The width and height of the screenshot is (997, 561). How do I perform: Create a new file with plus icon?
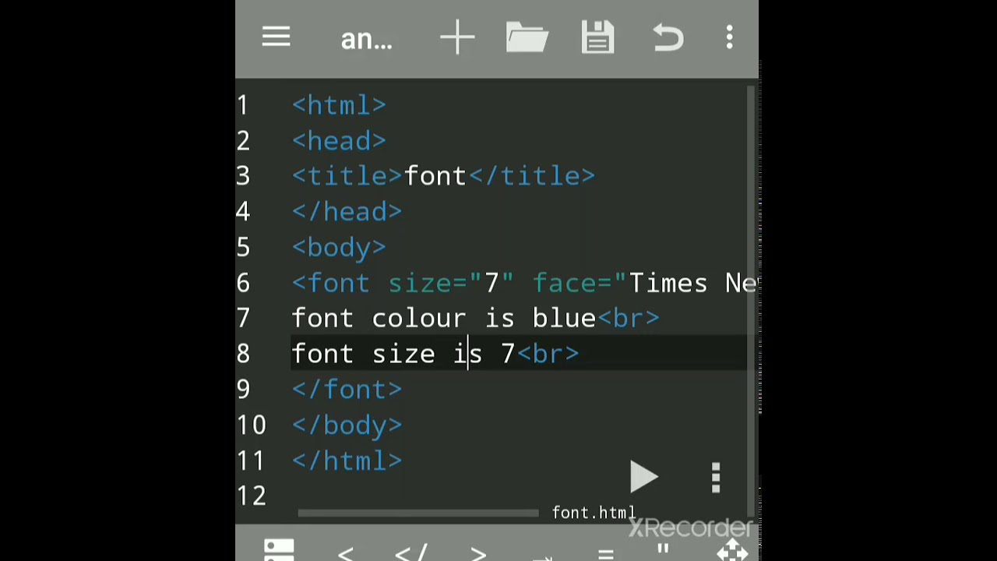457,38
